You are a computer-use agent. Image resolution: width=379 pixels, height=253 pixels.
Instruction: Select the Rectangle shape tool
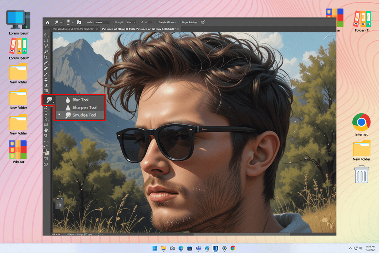pyautogui.click(x=46, y=124)
